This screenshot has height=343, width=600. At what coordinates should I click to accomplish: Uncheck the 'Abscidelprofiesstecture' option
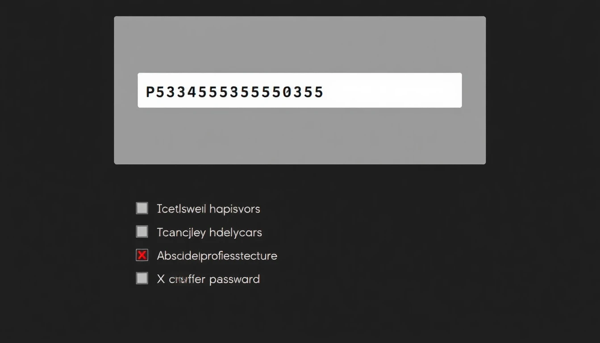[x=142, y=255]
